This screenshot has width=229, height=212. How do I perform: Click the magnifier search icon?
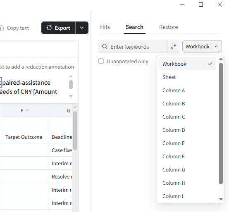105,47
